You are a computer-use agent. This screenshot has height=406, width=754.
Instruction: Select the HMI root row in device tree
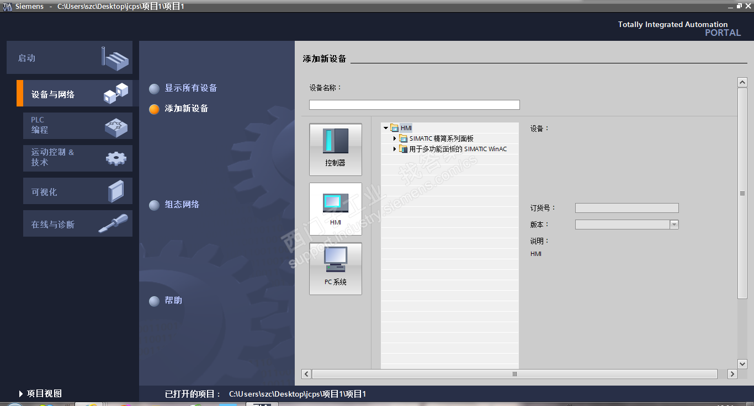click(x=450, y=128)
